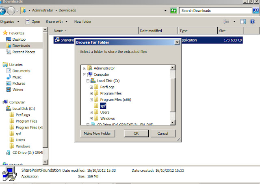Click the dialog tree scroll up arrow
This screenshot has width=260, height=184.
[172, 68]
